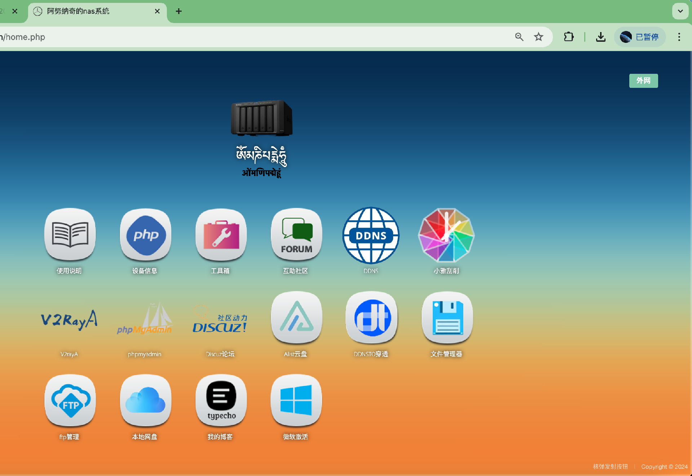692x476 pixels.
Task: Click the 核弹发射按钮 footer link
Action: pyautogui.click(x=610, y=467)
